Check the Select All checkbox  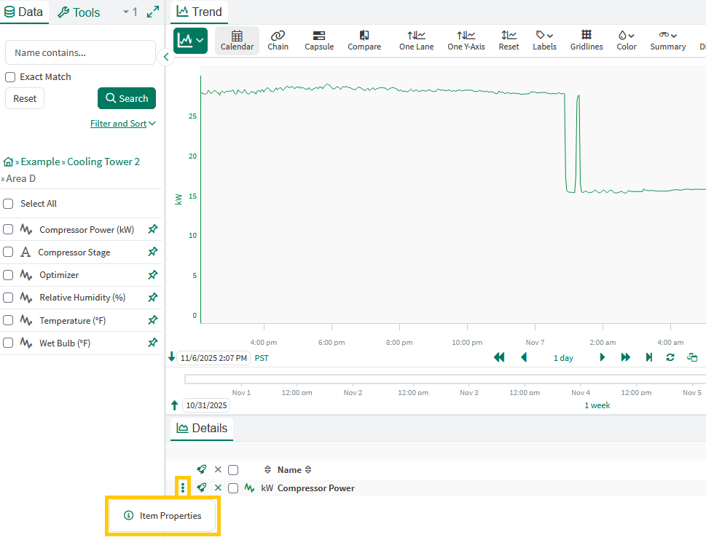8,204
